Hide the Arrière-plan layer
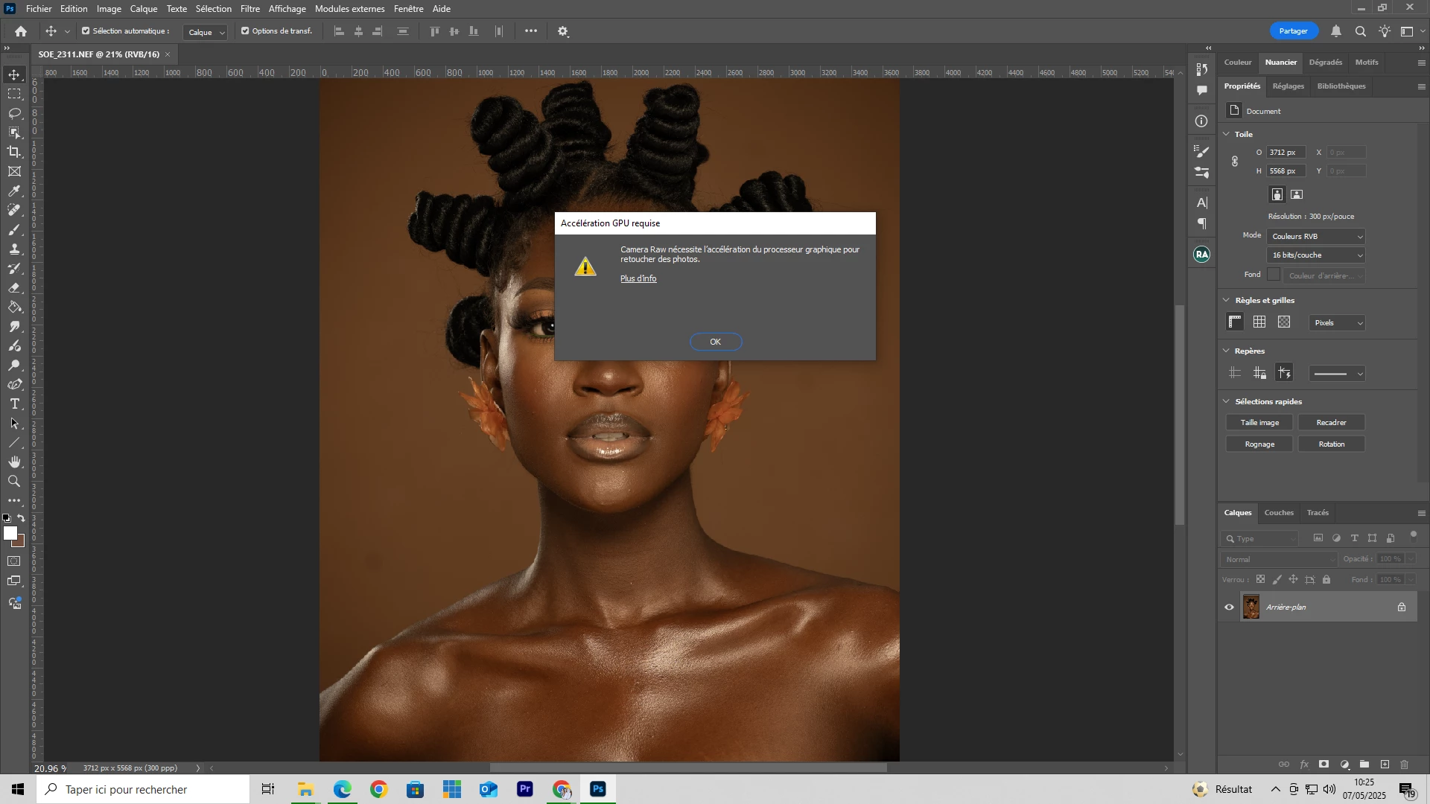The width and height of the screenshot is (1430, 804). 1229,607
